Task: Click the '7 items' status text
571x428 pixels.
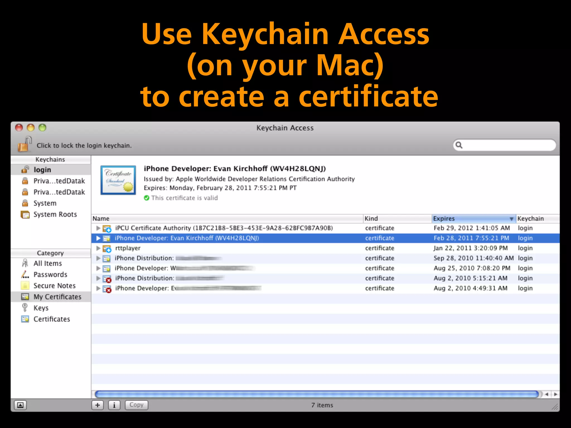Action: tap(322, 405)
